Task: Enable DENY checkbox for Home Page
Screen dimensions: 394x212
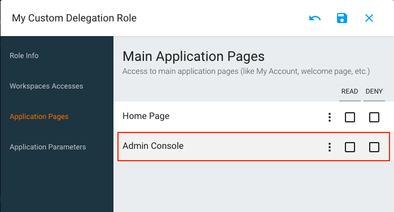Action: point(374,117)
